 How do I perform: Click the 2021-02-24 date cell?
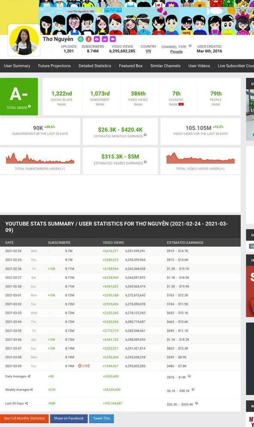click(13, 251)
